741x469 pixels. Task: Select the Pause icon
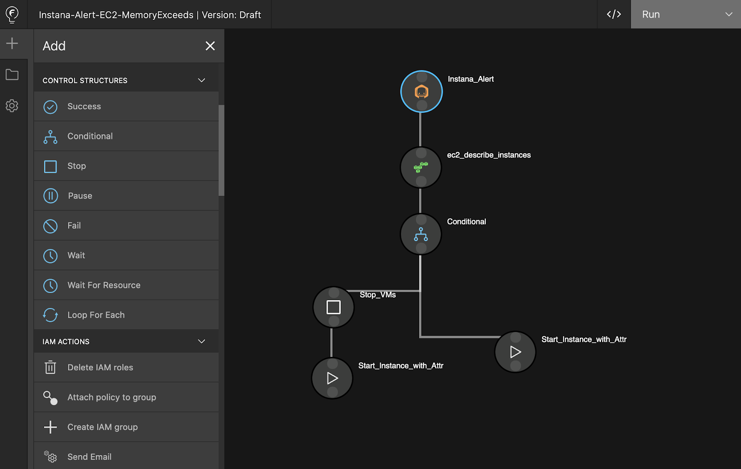point(50,196)
